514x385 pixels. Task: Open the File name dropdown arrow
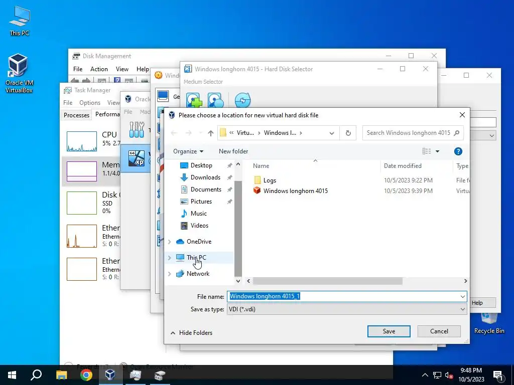click(x=462, y=297)
